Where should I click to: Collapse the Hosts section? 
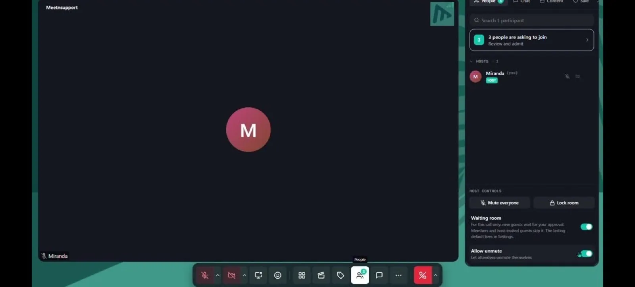tap(471, 61)
